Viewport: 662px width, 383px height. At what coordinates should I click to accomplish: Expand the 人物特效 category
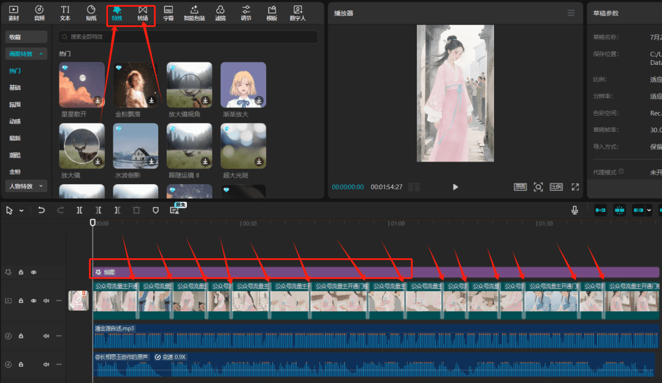coord(26,186)
